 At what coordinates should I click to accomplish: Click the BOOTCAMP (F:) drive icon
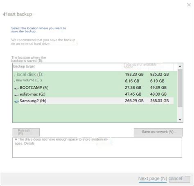click(17, 88)
